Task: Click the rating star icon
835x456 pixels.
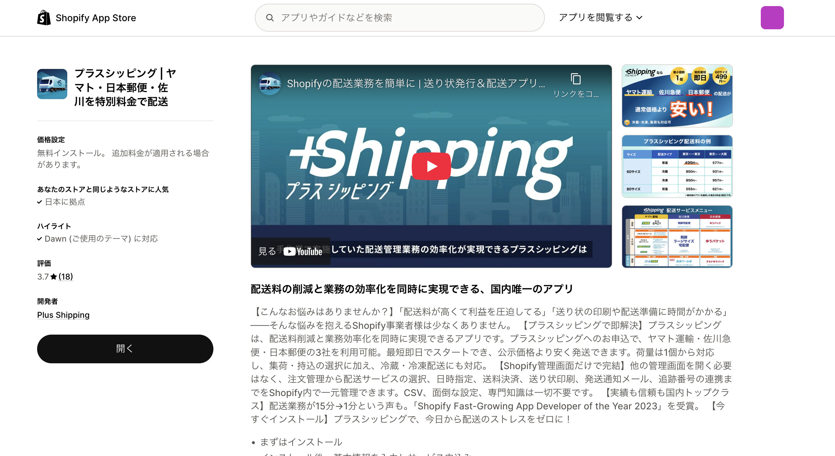Action: click(x=54, y=277)
